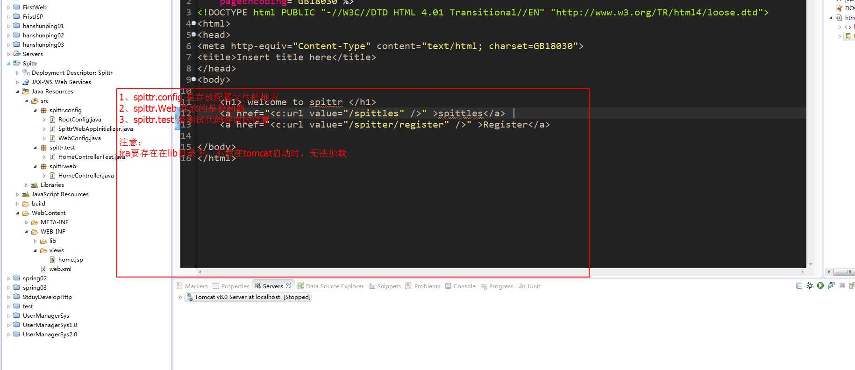
Task: Switch to the Markers tab
Action: (x=192, y=286)
